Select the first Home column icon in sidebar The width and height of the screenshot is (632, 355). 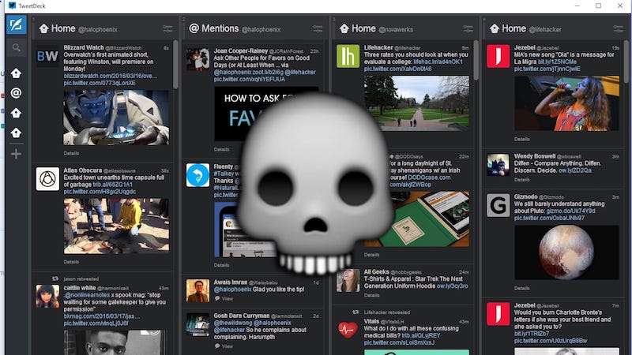[16, 73]
